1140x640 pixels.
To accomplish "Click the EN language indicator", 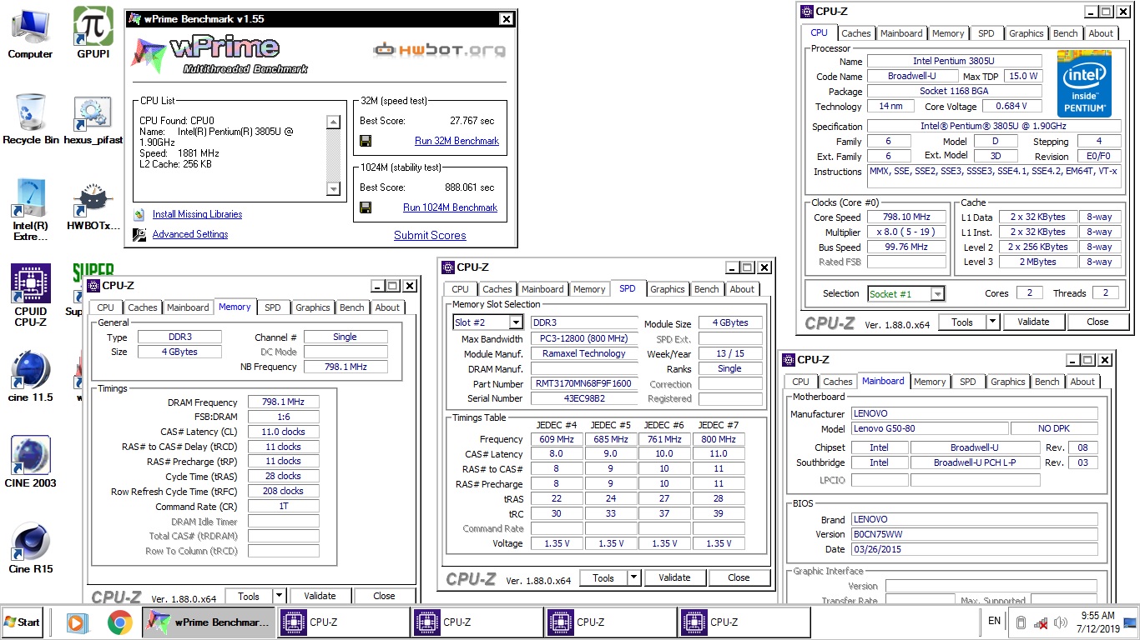I will [x=995, y=621].
